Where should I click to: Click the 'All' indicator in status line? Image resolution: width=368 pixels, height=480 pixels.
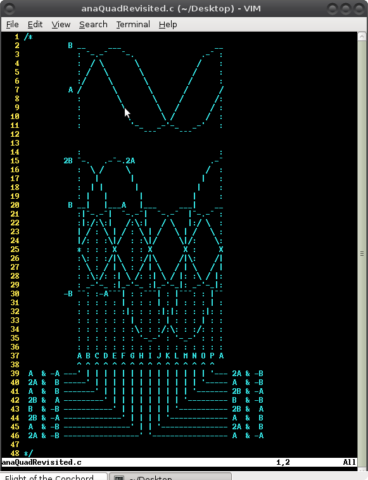(x=350, y=462)
